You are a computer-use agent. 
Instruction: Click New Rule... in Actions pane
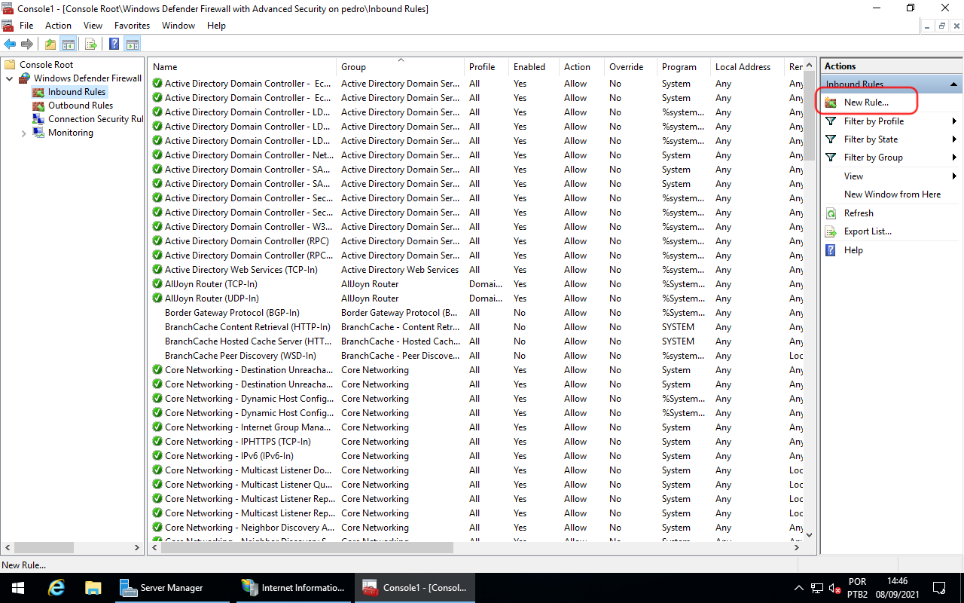(866, 103)
